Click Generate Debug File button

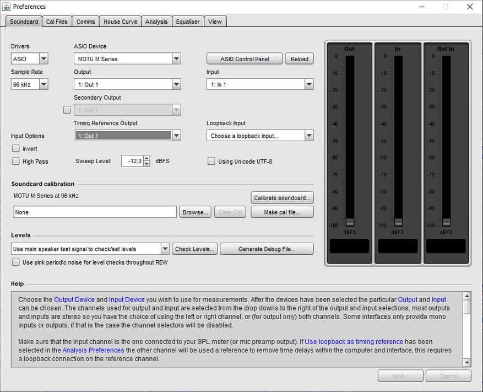pyautogui.click(x=267, y=249)
